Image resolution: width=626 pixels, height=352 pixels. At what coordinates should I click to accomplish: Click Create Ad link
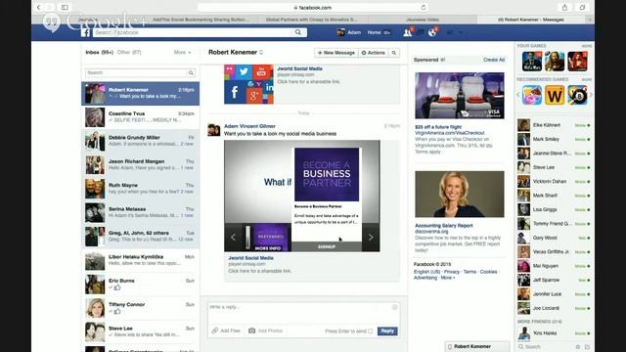(x=494, y=60)
